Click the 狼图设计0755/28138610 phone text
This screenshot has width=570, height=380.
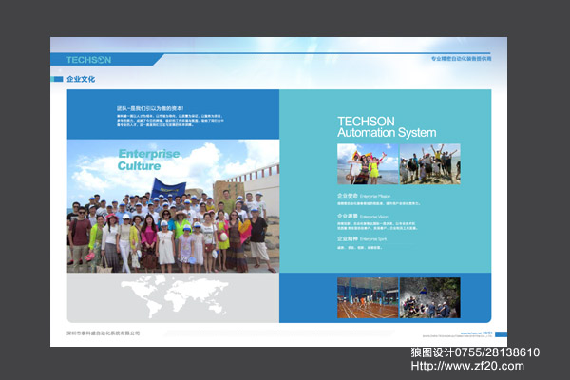[x=475, y=352]
